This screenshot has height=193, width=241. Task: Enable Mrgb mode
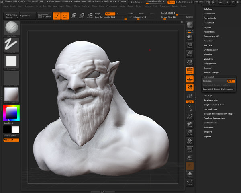tap(98, 14)
